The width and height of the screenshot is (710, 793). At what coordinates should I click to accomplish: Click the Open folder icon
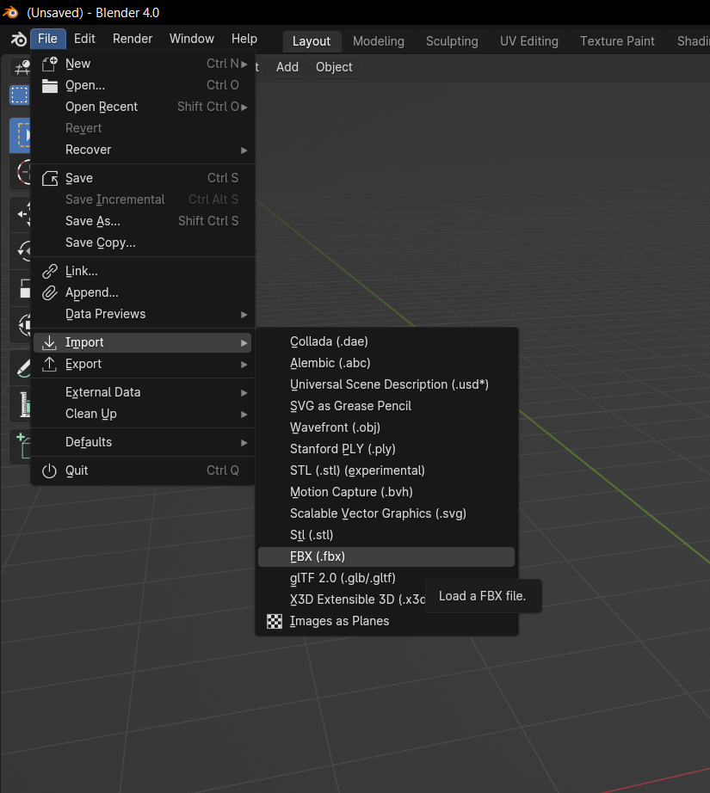pyautogui.click(x=50, y=85)
